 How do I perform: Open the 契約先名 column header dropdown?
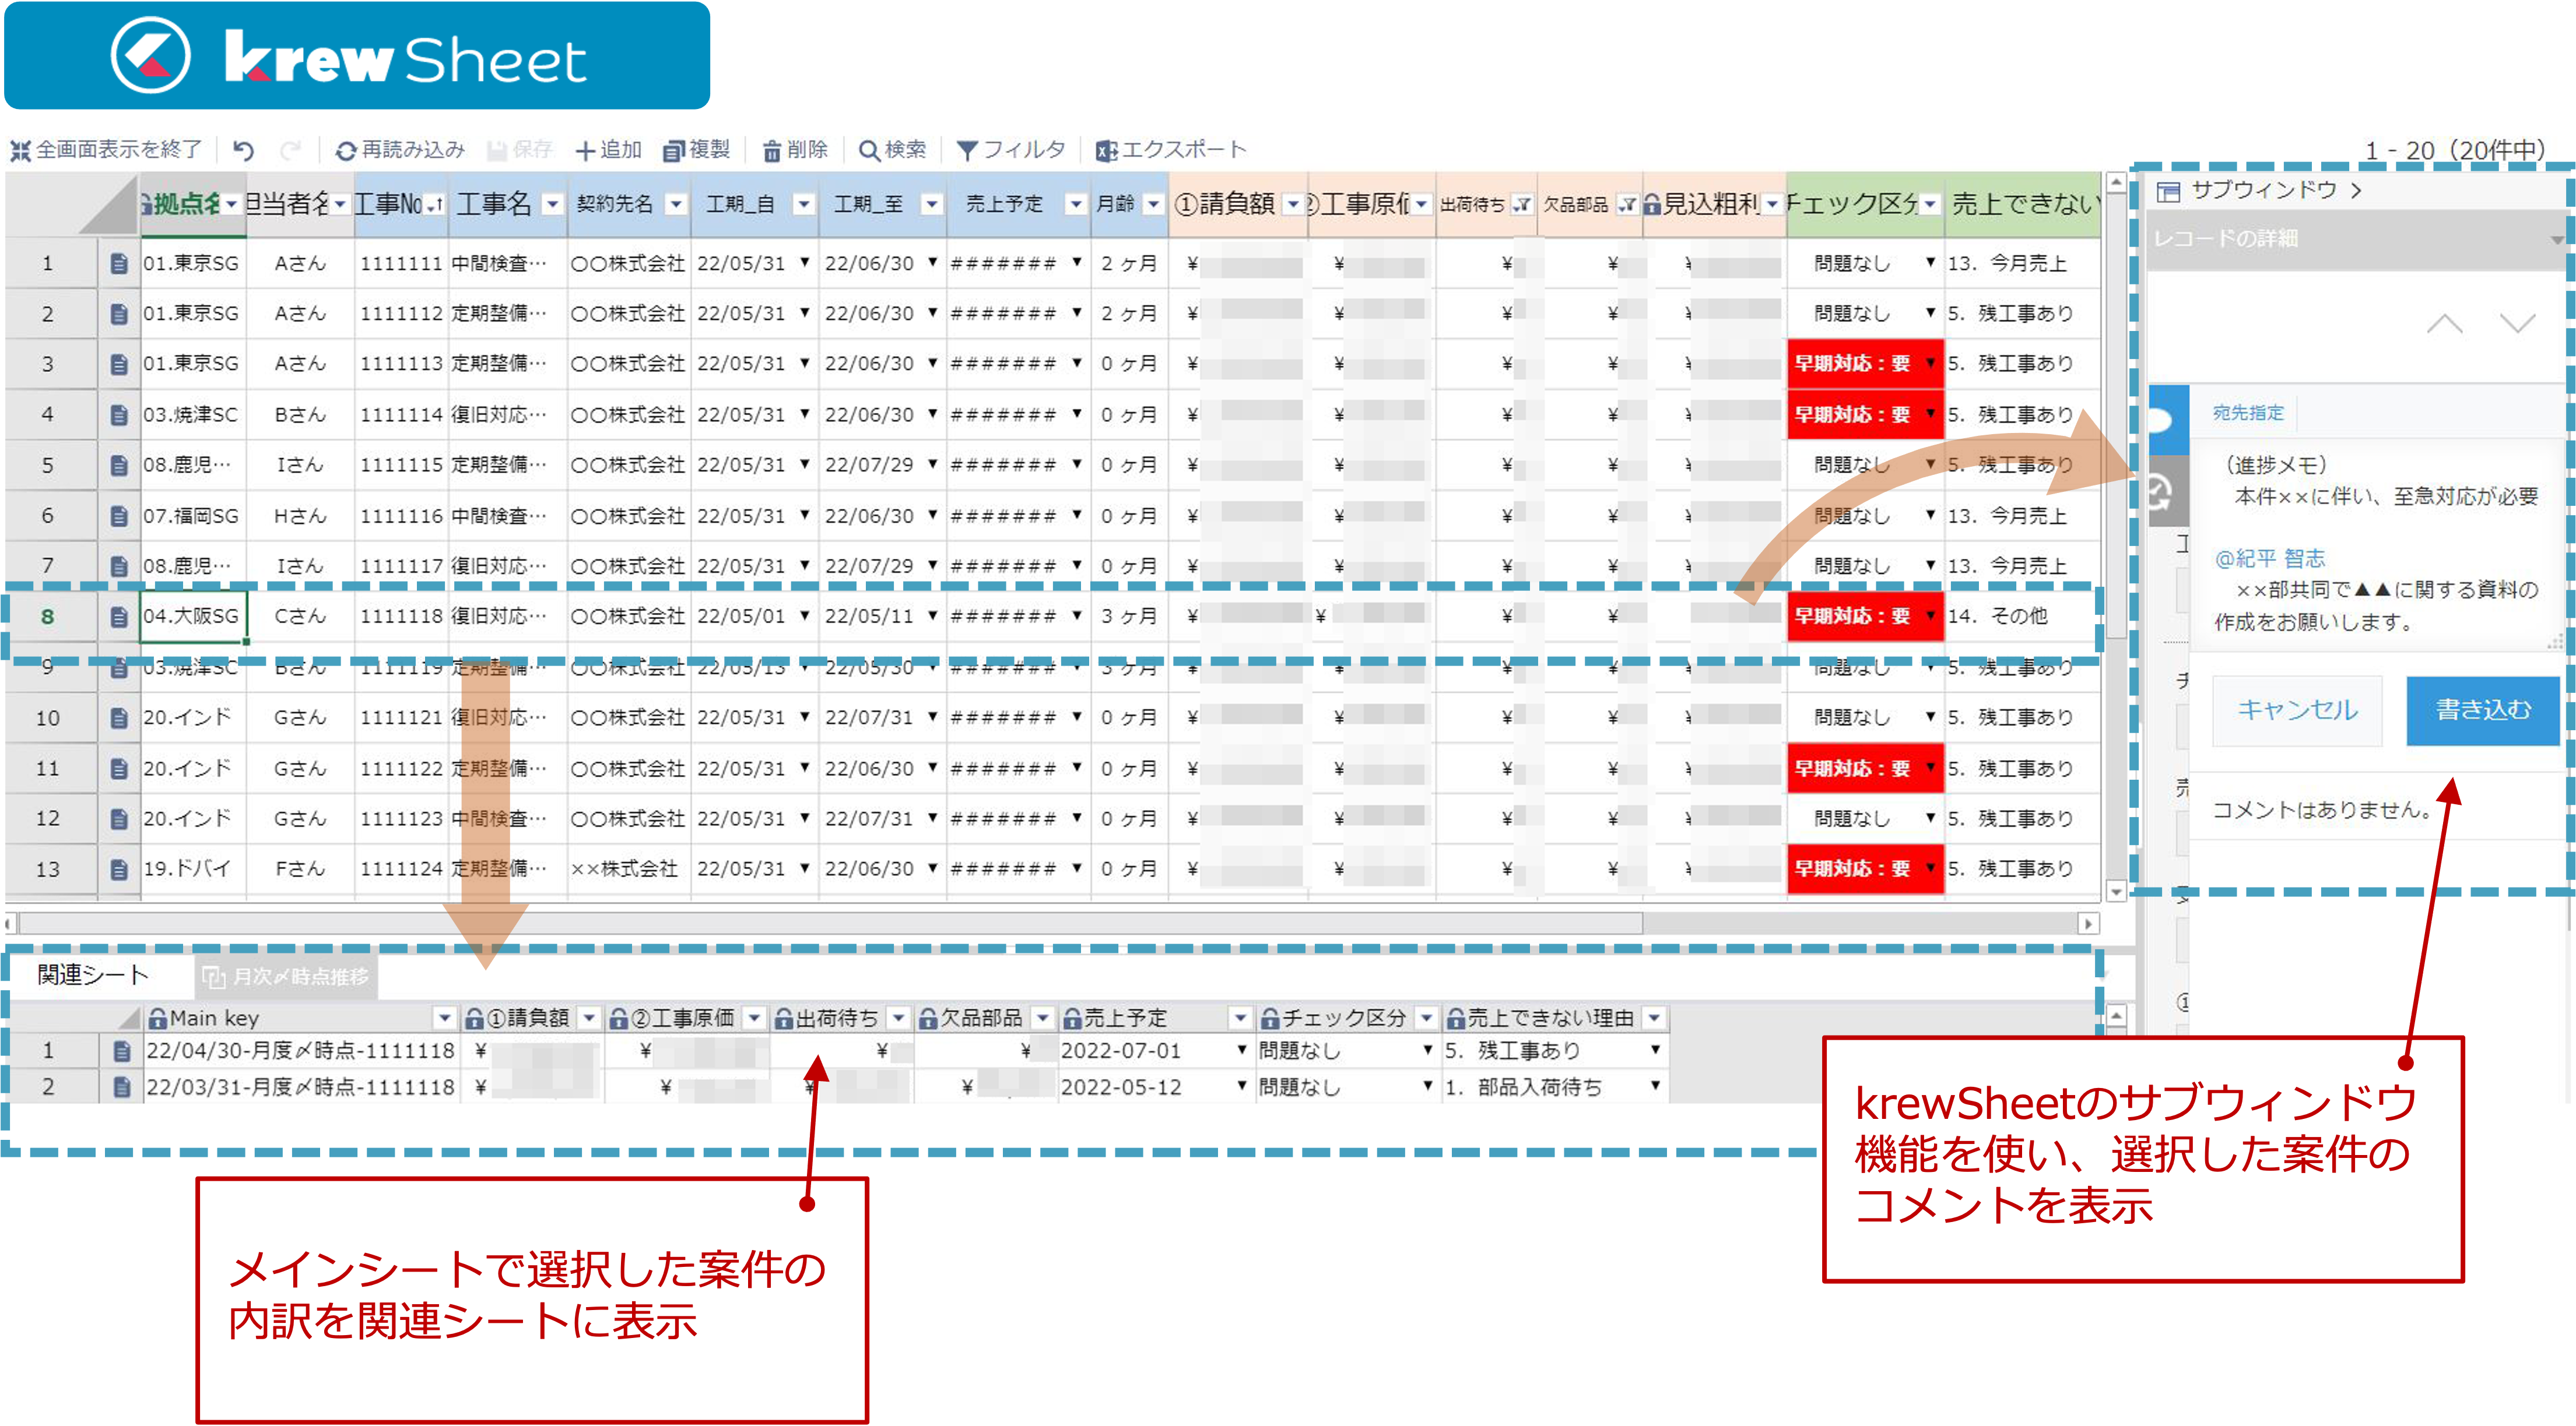[x=676, y=205]
